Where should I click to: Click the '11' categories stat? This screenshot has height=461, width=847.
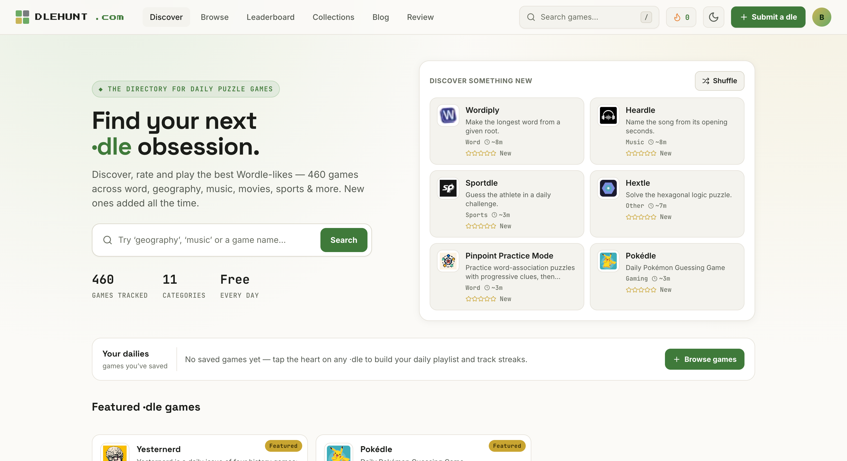pos(170,280)
